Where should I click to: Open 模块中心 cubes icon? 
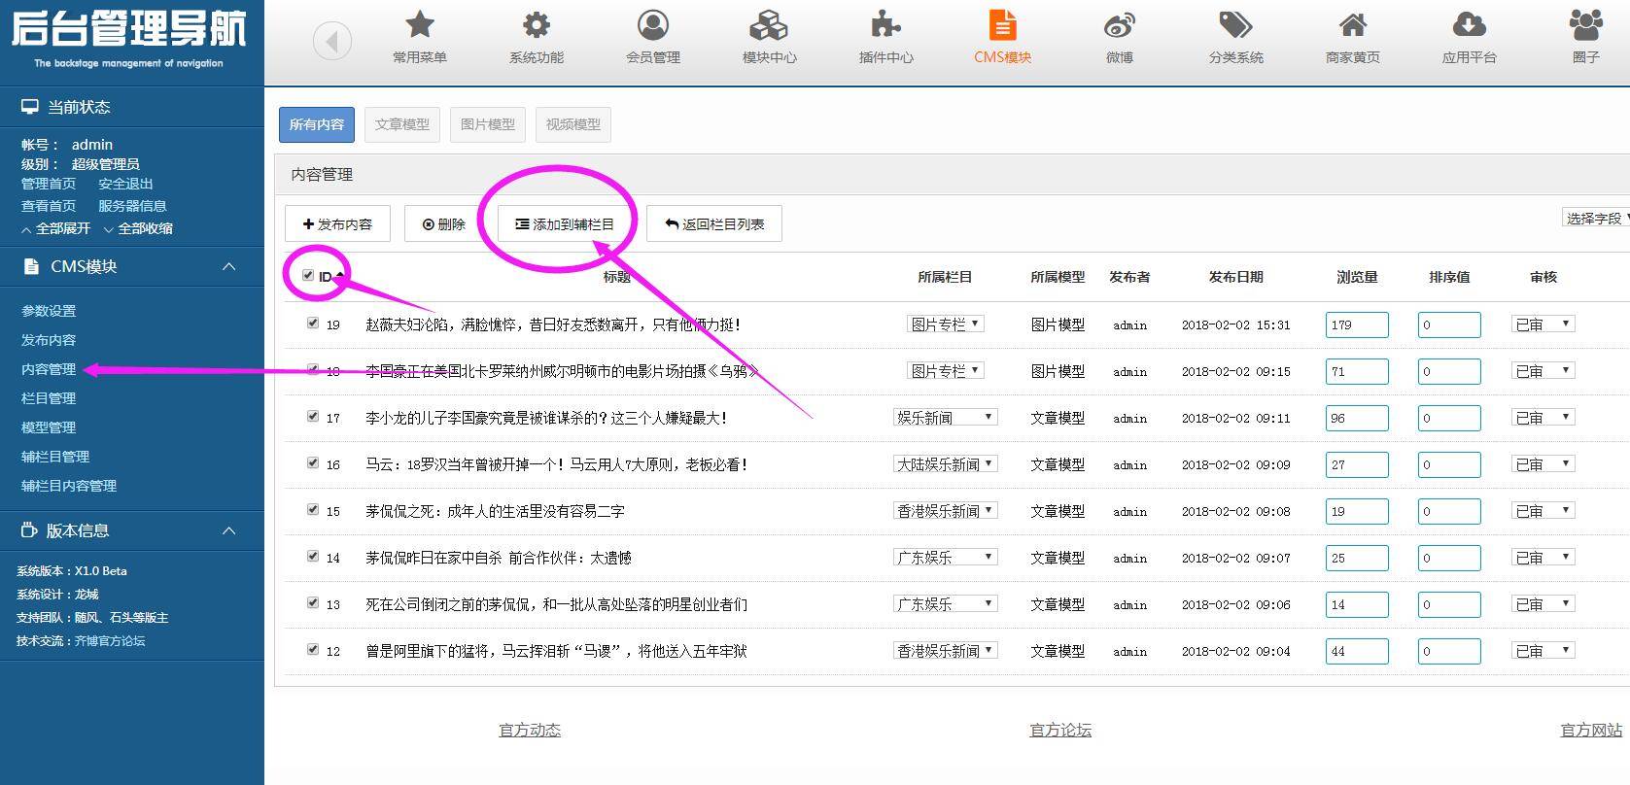pyautogui.click(x=769, y=25)
